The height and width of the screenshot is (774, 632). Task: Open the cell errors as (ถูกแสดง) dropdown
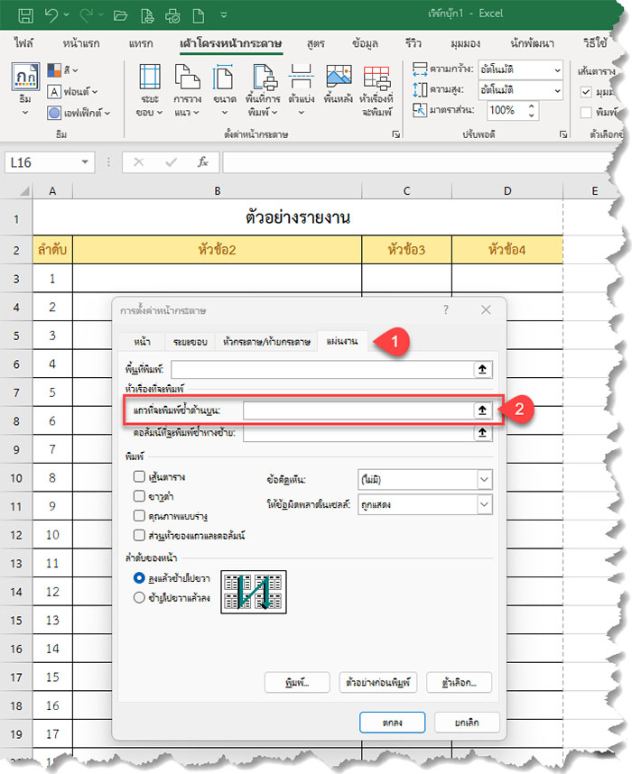point(485,504)
